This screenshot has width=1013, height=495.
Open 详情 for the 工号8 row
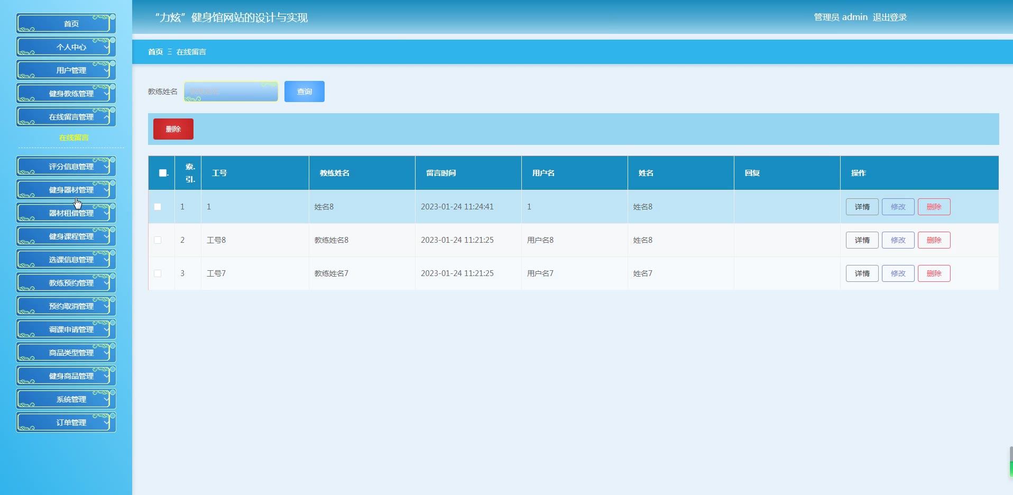pos(862,240)
